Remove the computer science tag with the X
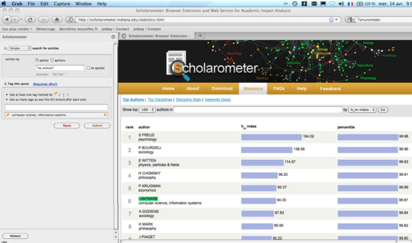The width and height of the screenshot is (412, 243). pos(105,115)
